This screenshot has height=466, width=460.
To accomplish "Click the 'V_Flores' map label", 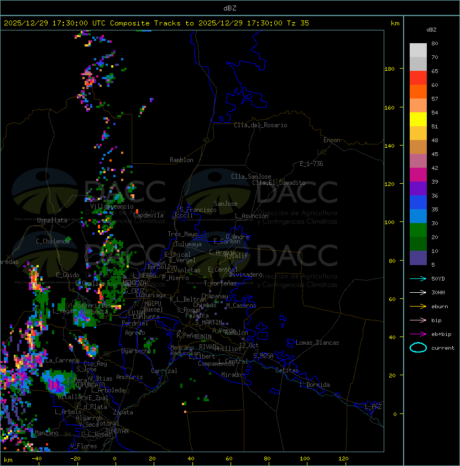I will point(83,446).
